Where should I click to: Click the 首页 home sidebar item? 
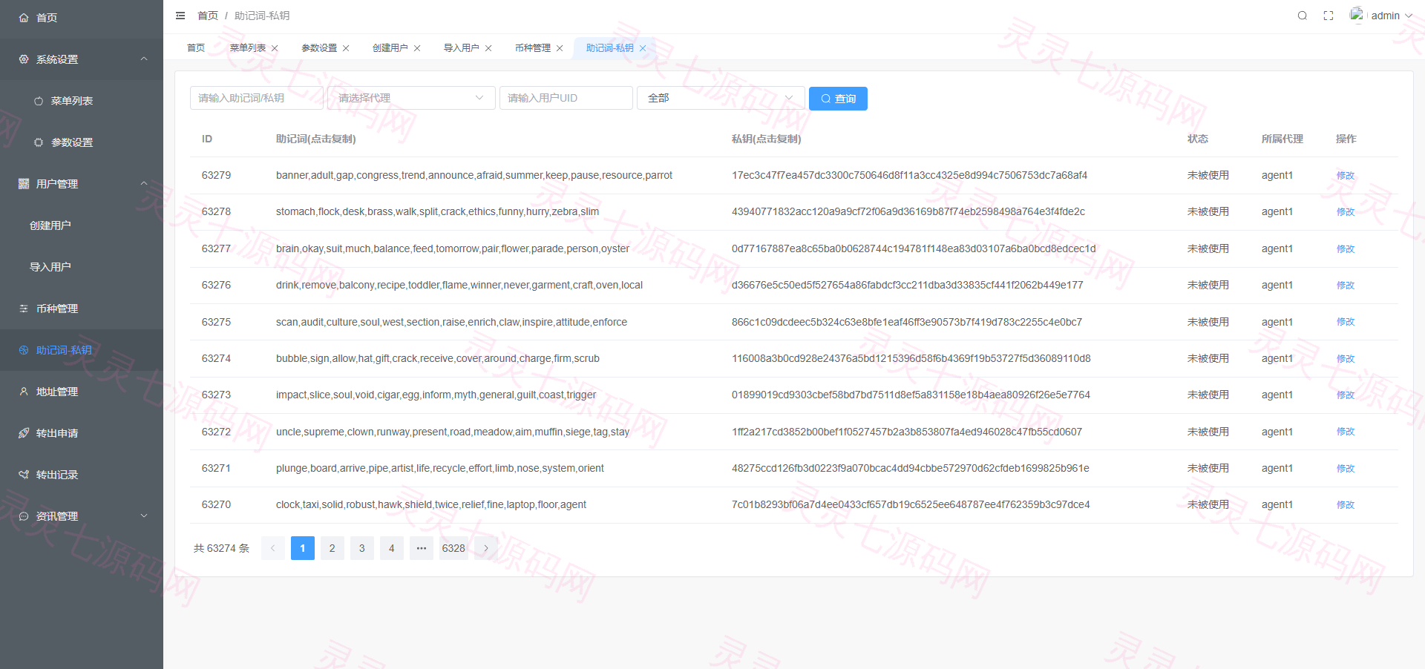(82, 17)
